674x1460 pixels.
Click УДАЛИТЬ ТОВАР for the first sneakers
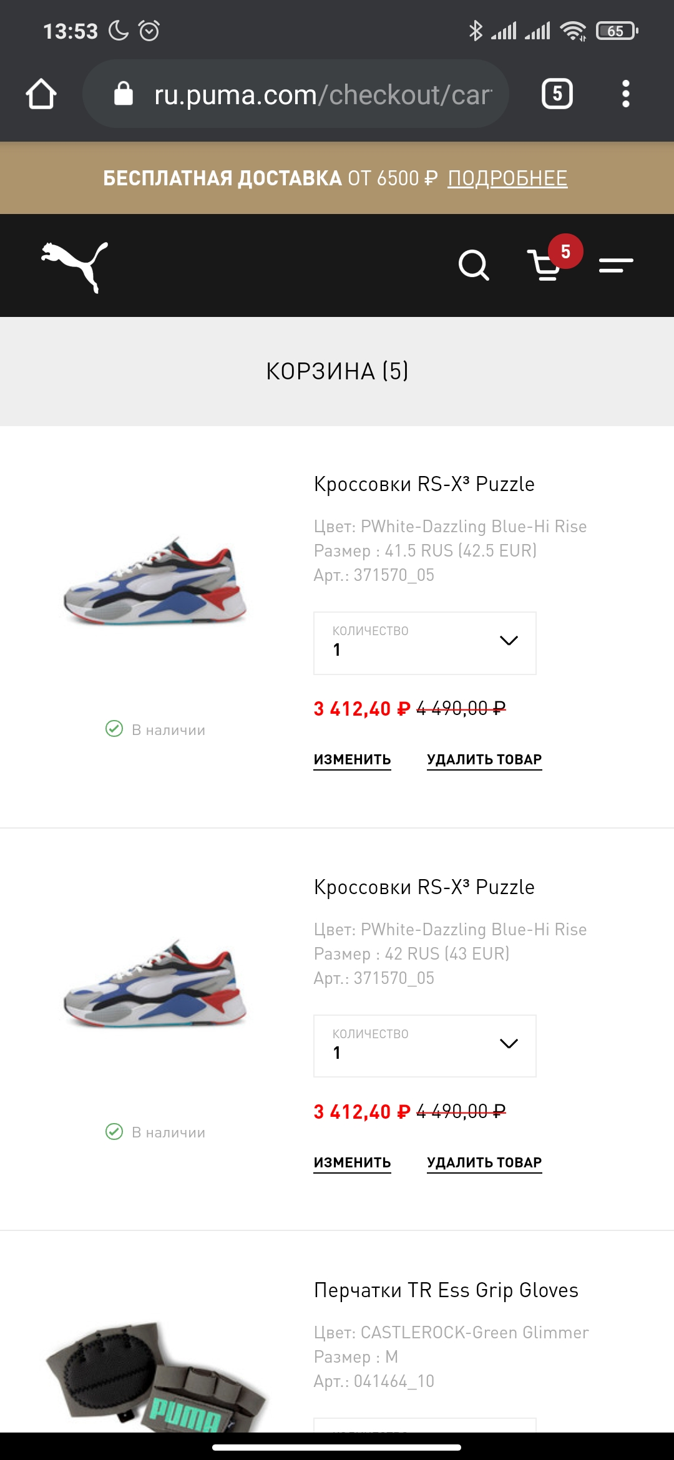484,760
